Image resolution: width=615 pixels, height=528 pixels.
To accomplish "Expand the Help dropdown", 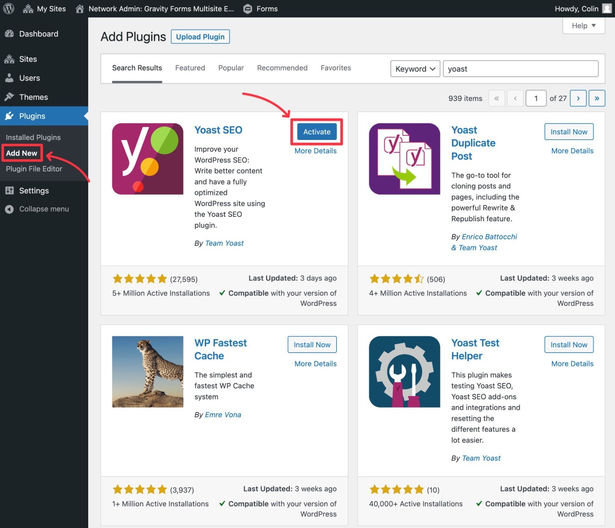I will pos(584,25).
